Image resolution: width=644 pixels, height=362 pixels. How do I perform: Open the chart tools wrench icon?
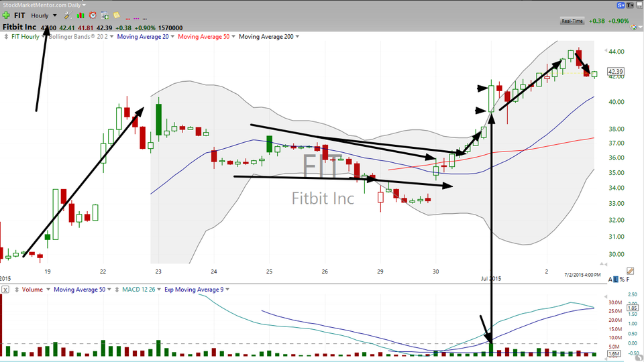(68, 15)
